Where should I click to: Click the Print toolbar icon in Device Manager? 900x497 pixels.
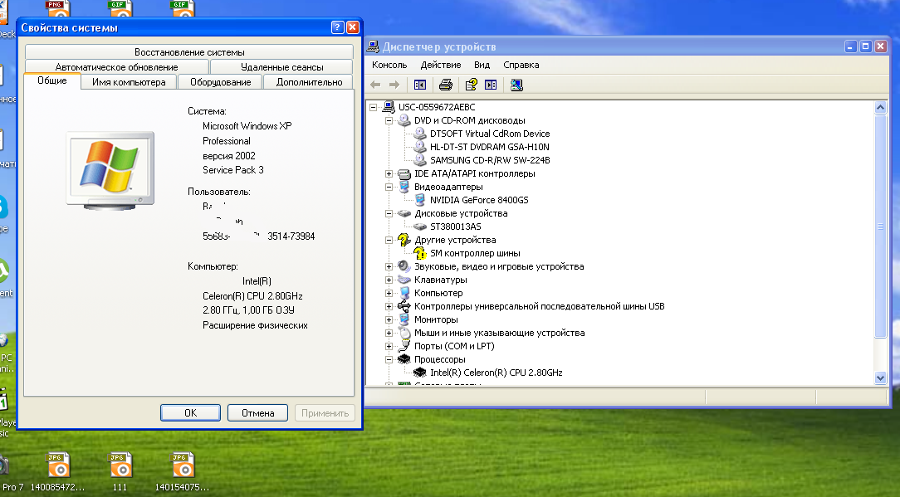[446, 85]
